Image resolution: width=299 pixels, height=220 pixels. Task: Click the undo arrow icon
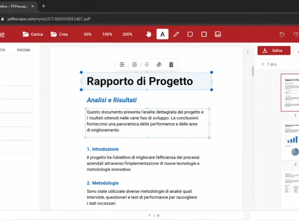[282, 34]
